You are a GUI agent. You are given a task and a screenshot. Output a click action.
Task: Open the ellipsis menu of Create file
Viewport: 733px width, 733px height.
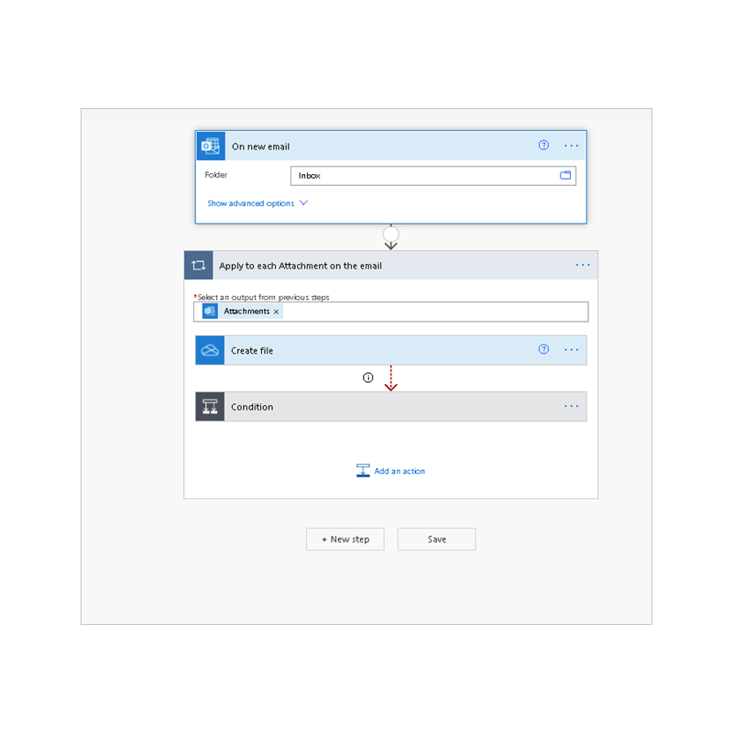click(x=571, y=350)
